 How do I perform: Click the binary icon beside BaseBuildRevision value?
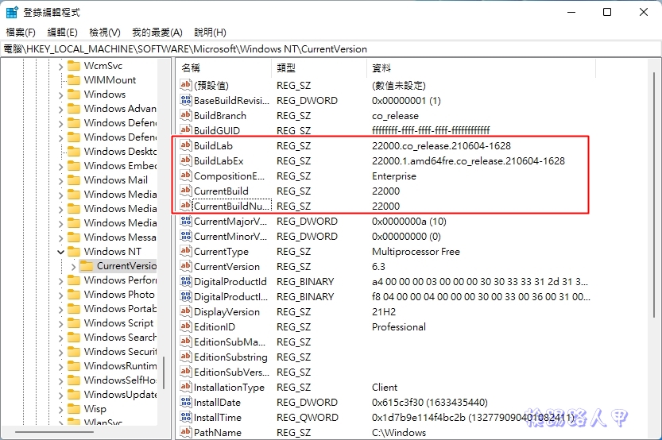coord(186,101)
